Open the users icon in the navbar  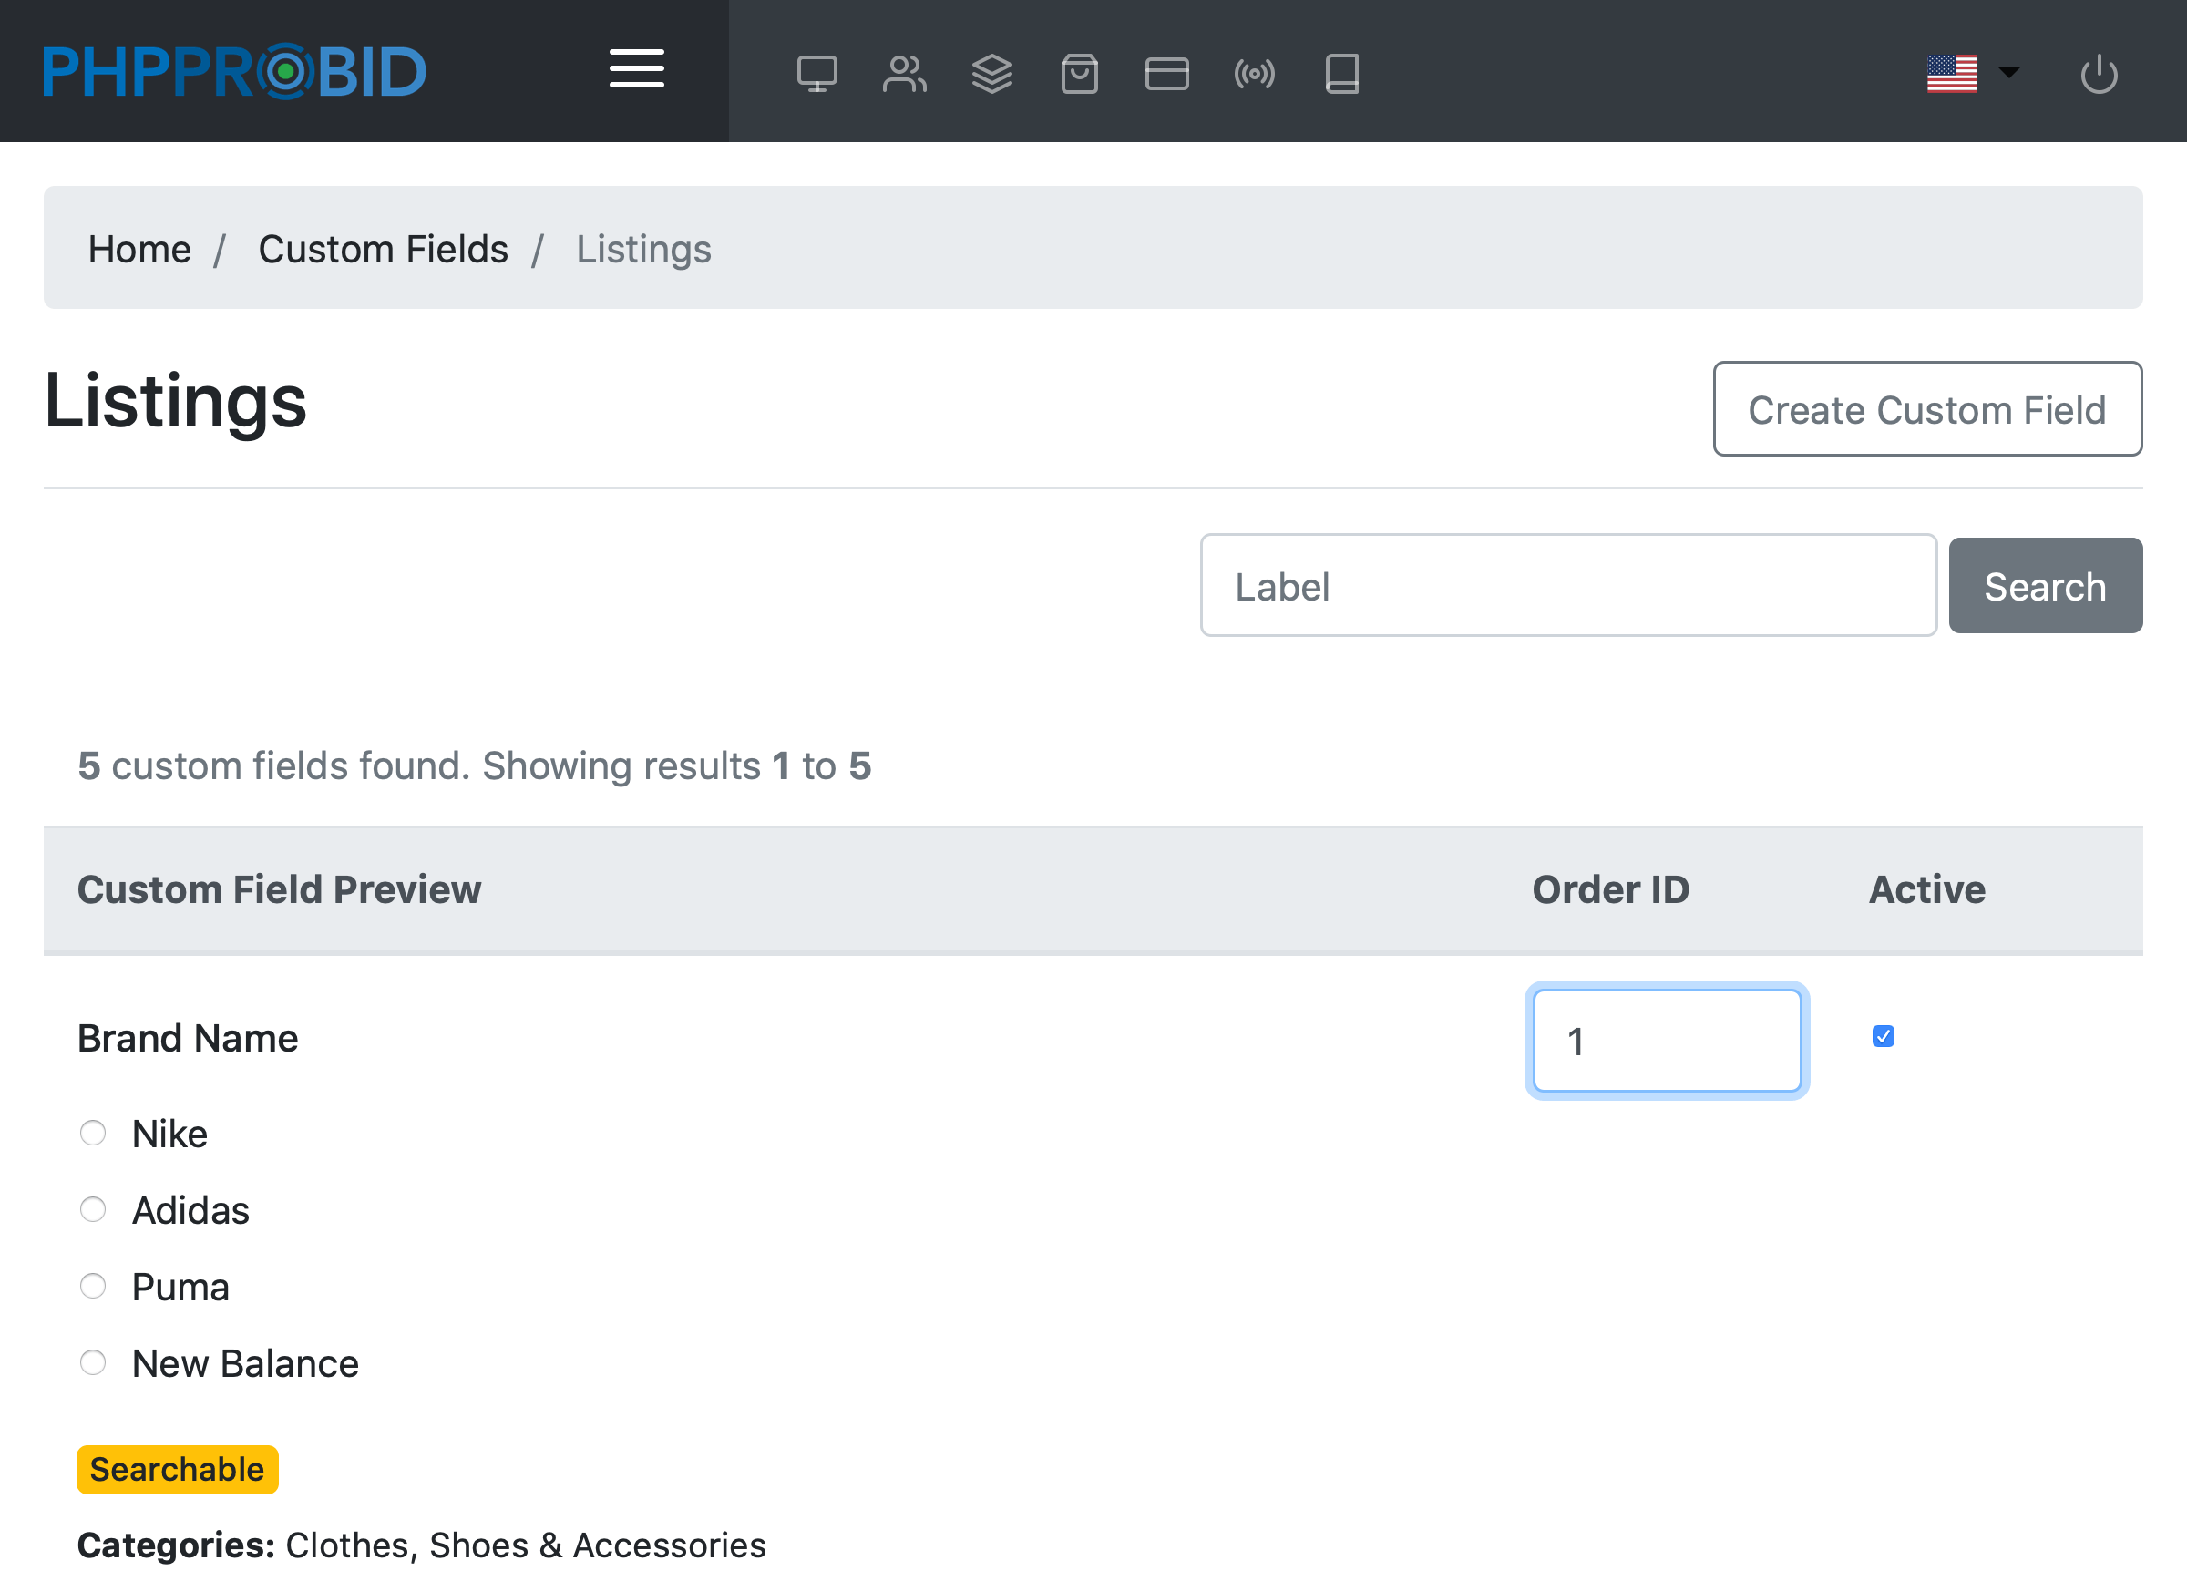pos(904,73)
